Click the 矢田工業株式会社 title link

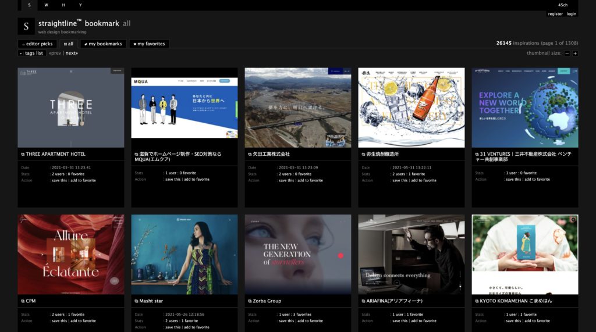(271, 154)
